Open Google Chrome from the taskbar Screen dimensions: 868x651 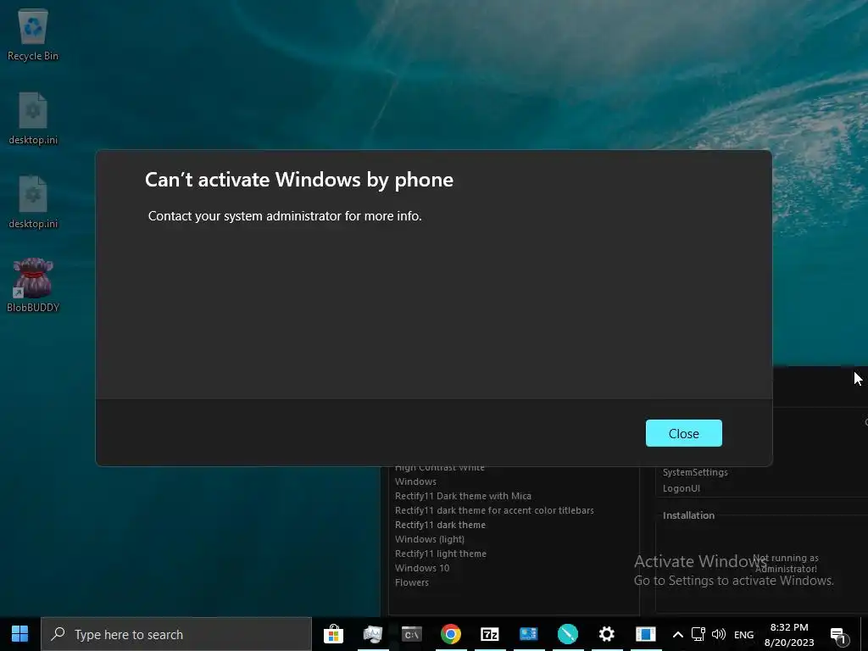[x=451, y=634]
